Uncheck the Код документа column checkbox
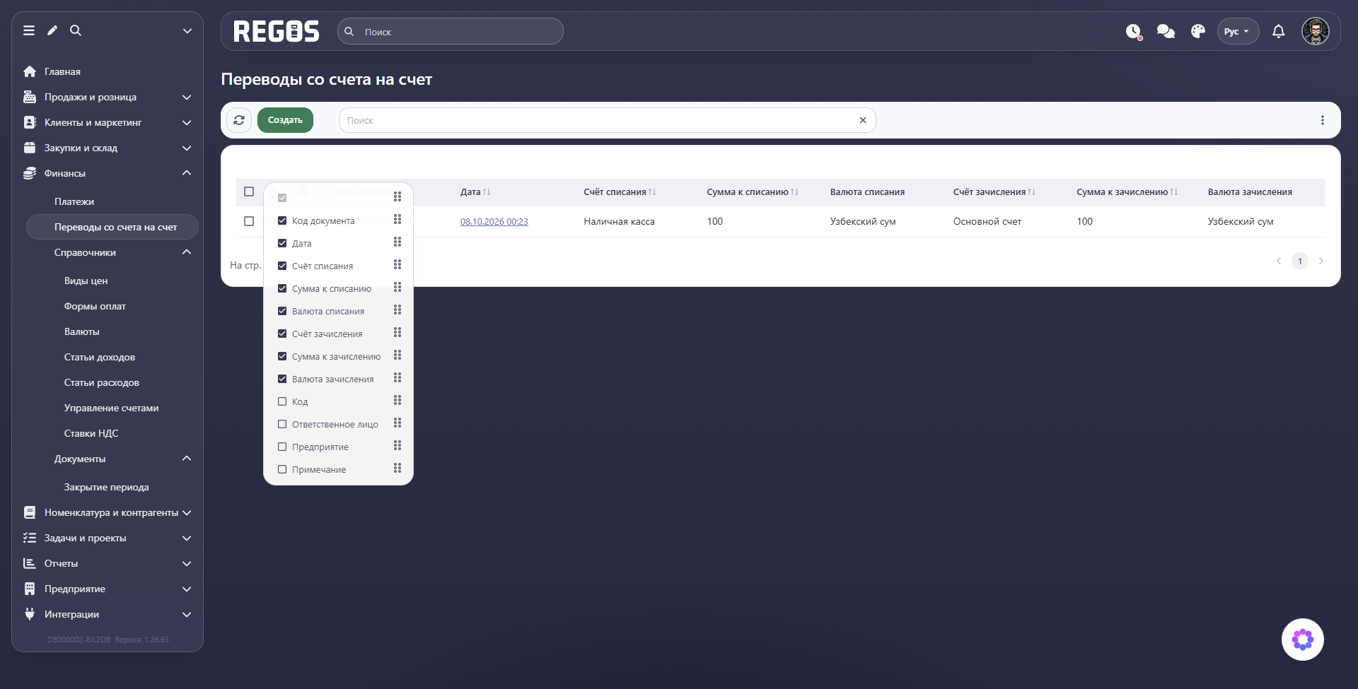The image size is (1358, 689). click(282, 220)
